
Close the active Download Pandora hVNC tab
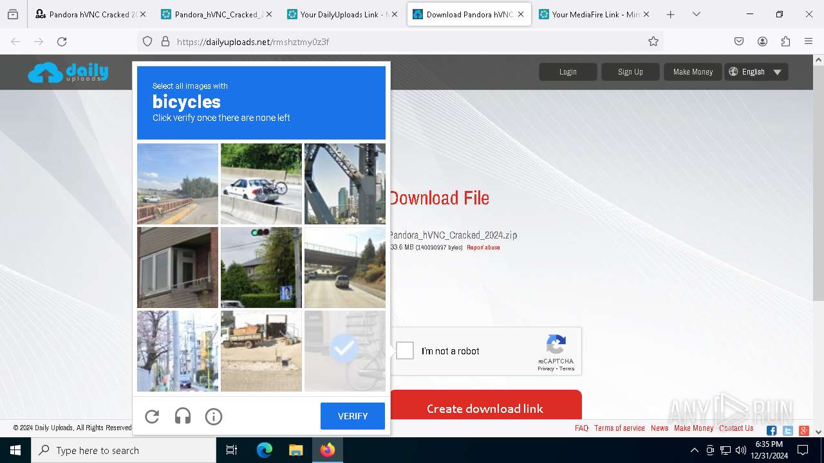click(x=520, y=14)
